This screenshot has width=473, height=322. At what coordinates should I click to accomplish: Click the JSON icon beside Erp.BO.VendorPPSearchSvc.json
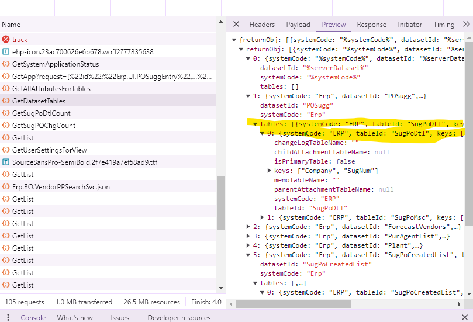[x=6, y=186]
